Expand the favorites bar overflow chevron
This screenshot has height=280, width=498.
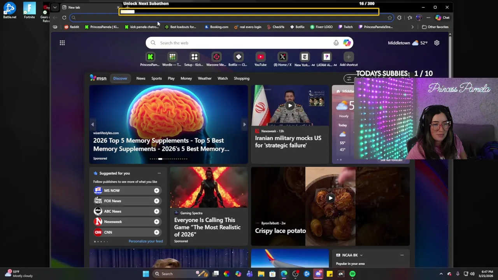(x=412, y=27)
